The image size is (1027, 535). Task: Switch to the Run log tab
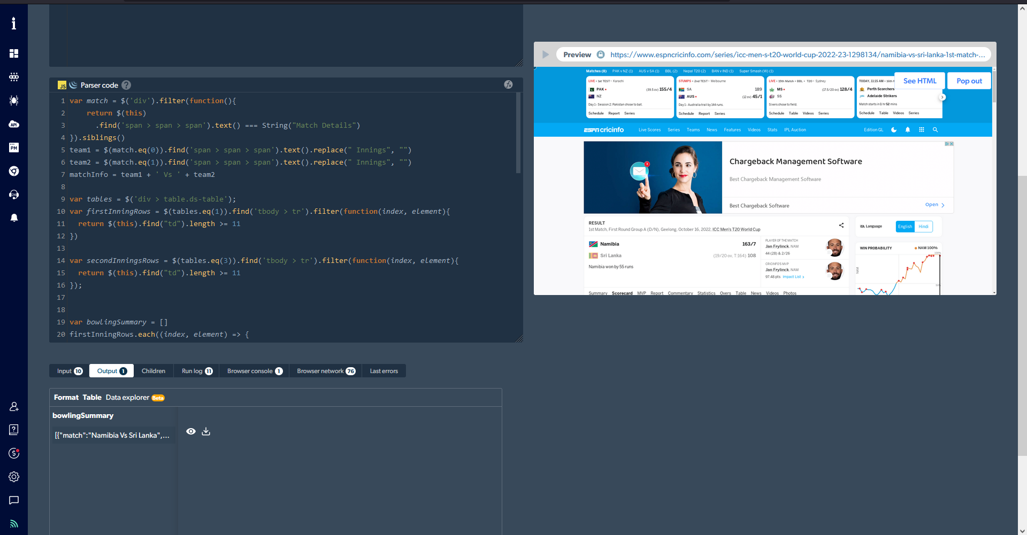point(195,370)
